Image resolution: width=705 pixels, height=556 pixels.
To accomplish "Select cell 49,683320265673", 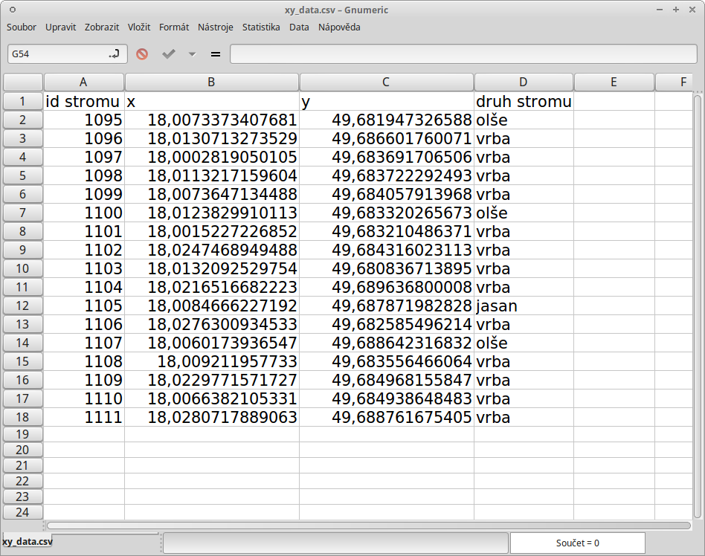I will click(x=386, y=213).
